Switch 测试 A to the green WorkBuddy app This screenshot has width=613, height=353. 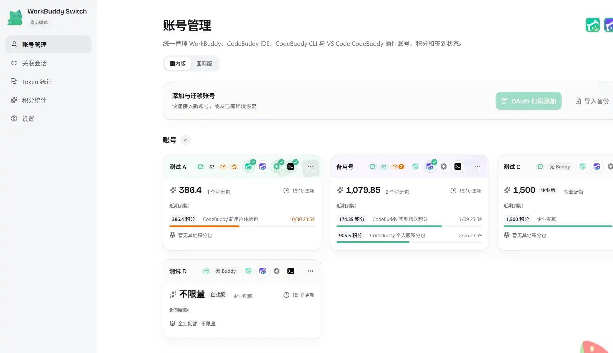[x=249, y=167]
